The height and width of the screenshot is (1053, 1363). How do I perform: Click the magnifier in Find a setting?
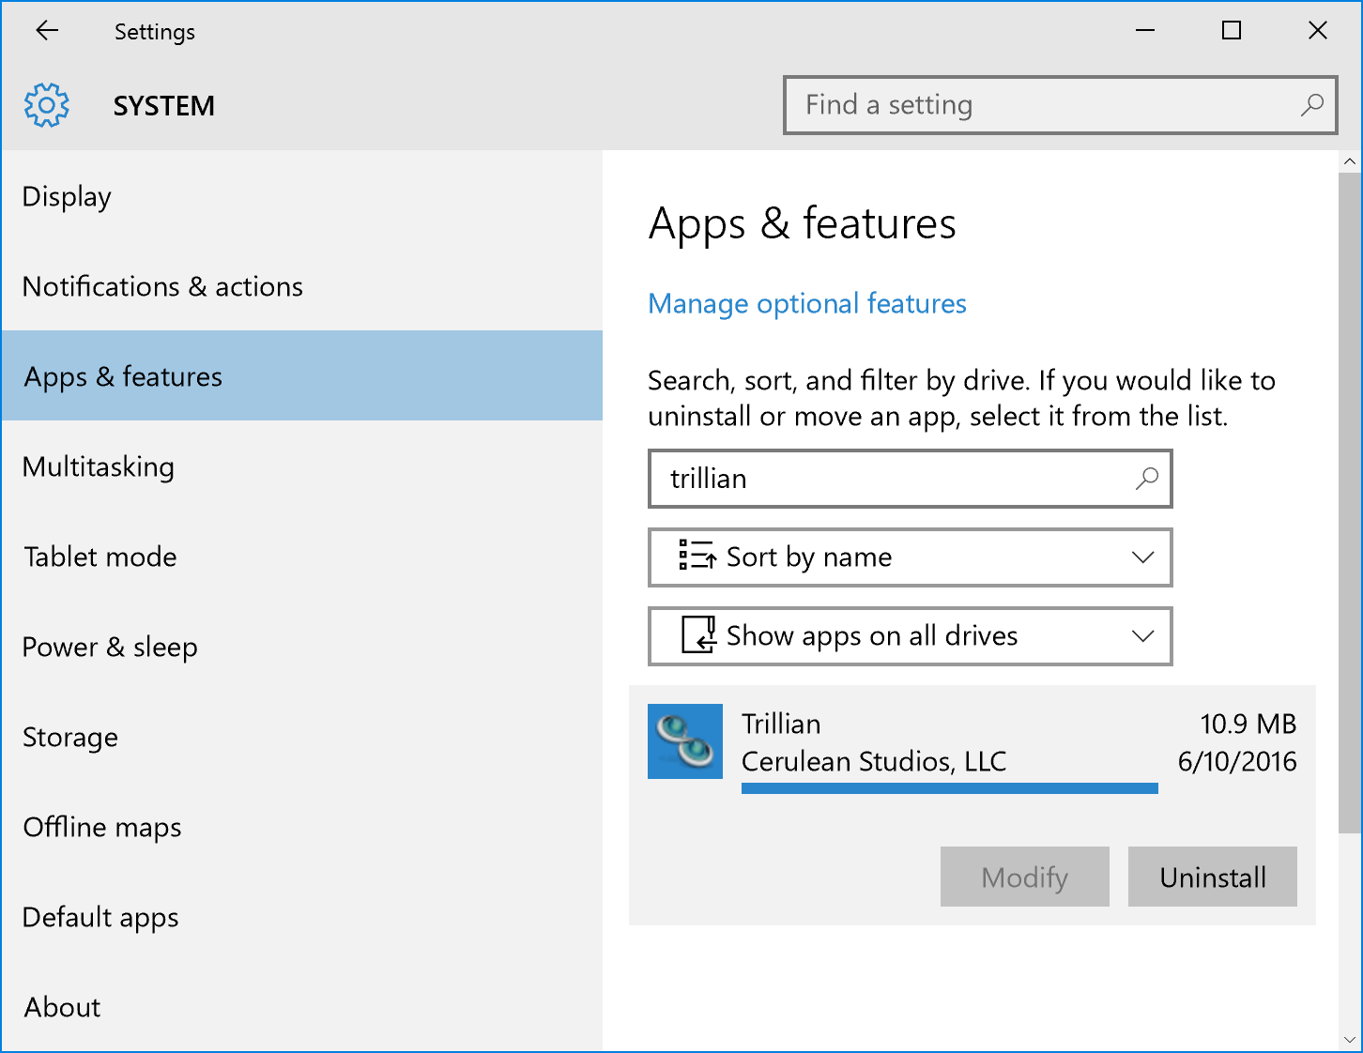click(1311, 105)
